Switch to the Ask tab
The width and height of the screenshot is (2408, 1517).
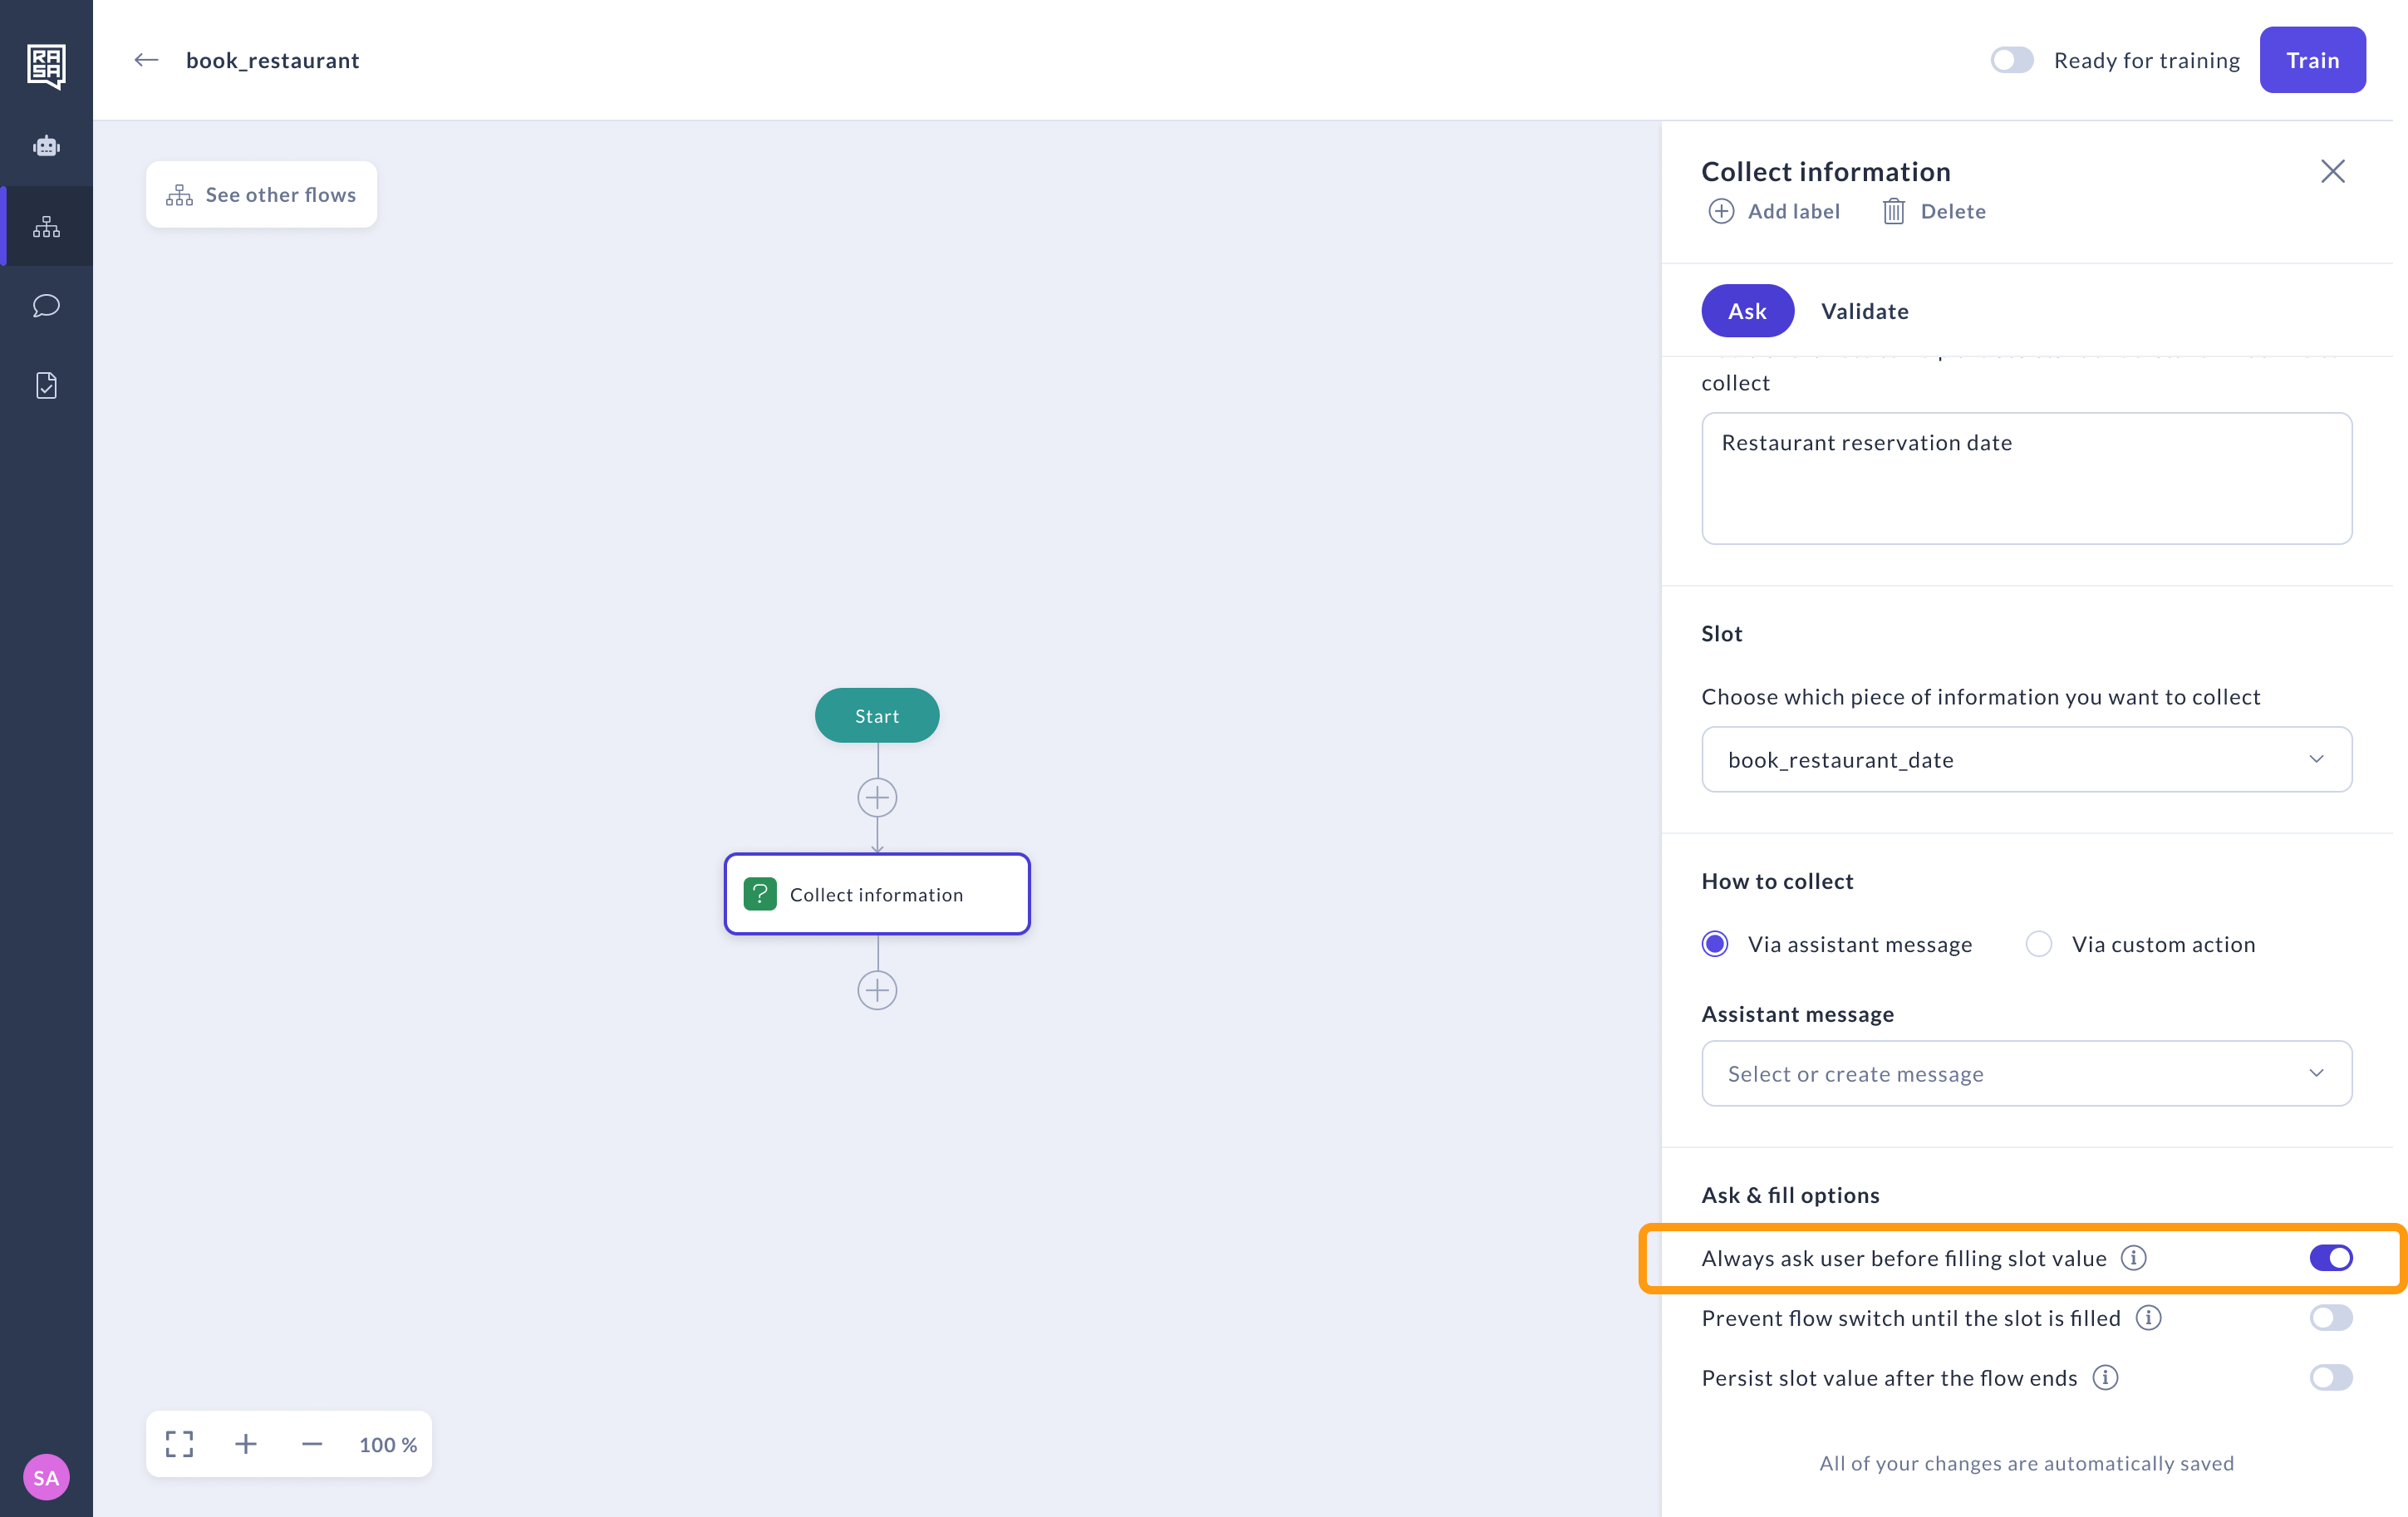coord(1746,311)
